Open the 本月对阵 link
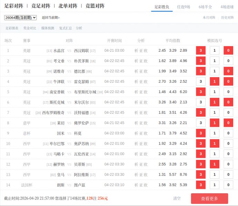The image size is (238, 206). 209,18
